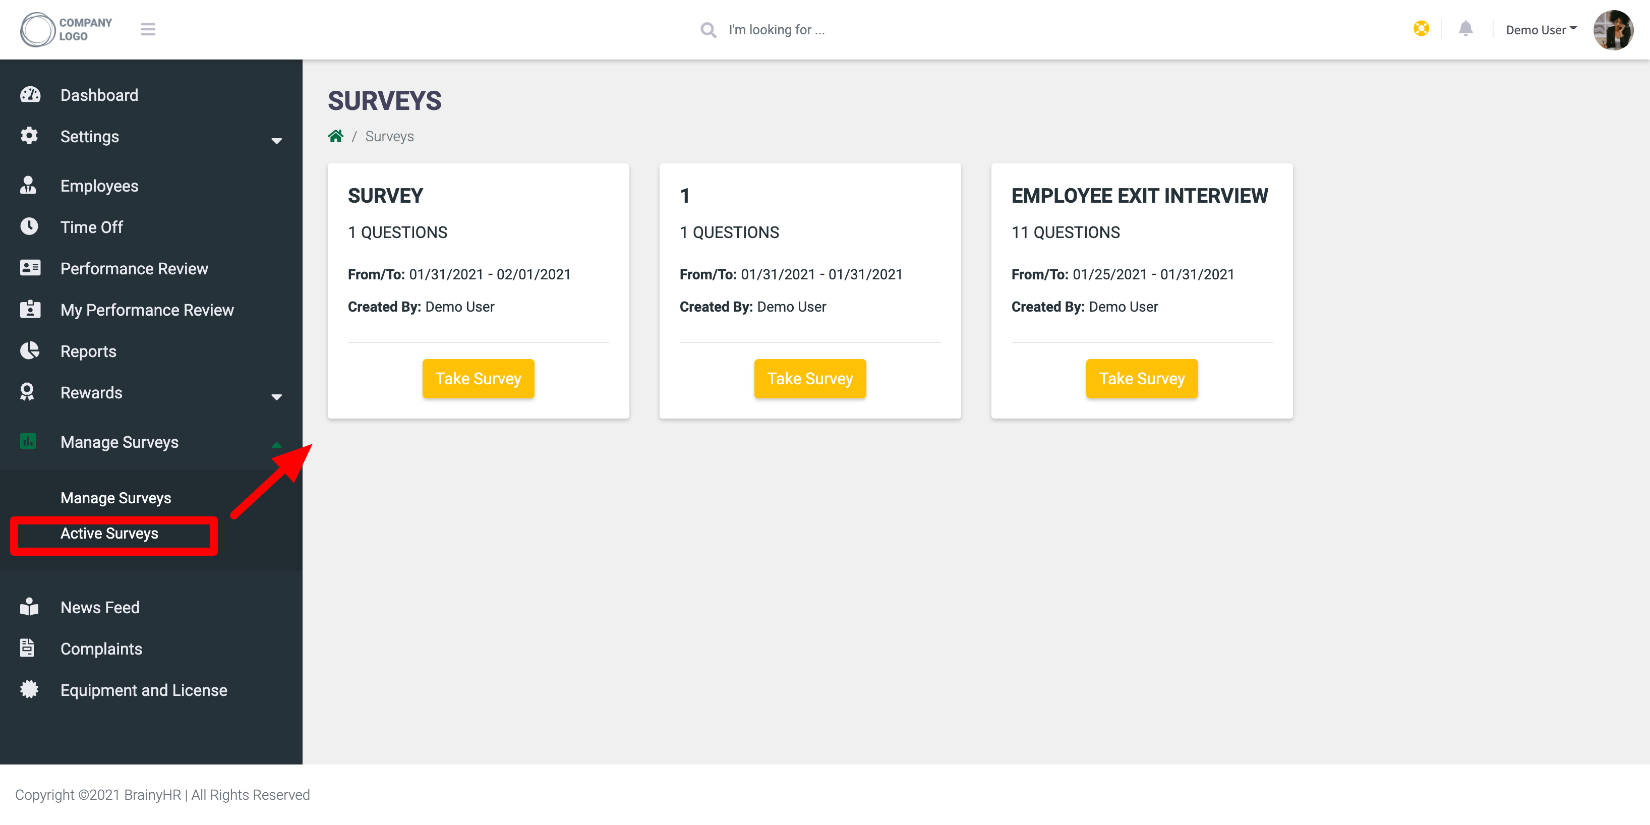
Task: Click the SURVEY card title
Action: click(x=386, y=195)
